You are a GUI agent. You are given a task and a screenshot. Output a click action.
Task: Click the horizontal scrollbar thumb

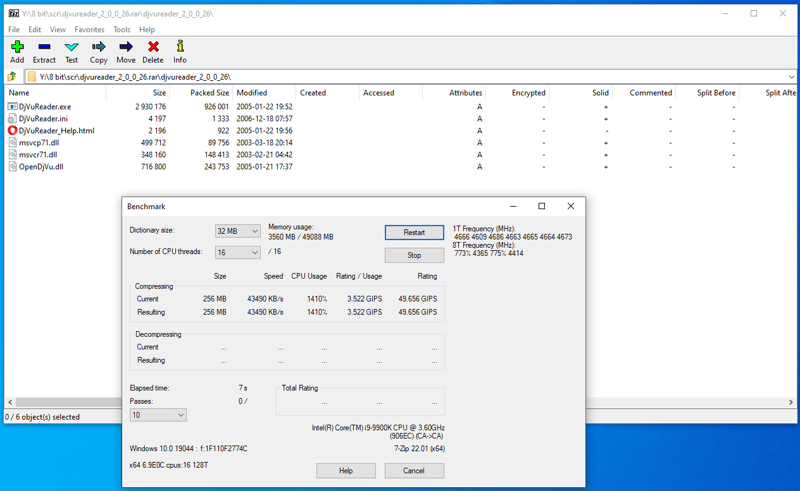pyautogui.click(x=70, y=403)
